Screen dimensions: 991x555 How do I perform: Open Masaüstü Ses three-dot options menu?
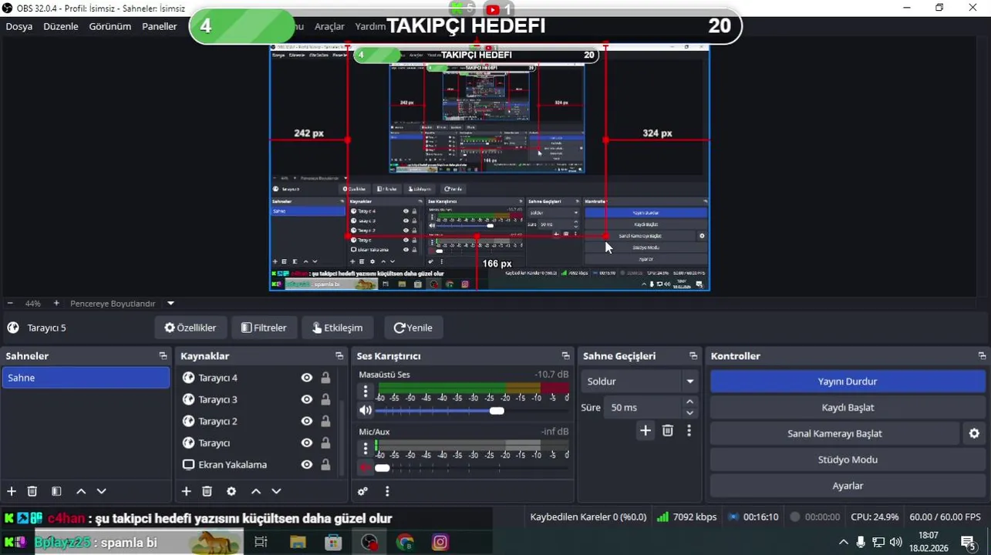[366, 392]
